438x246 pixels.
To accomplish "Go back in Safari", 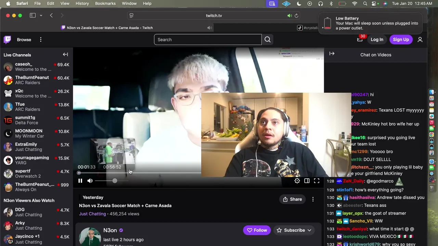I will [x=51, y=15].
